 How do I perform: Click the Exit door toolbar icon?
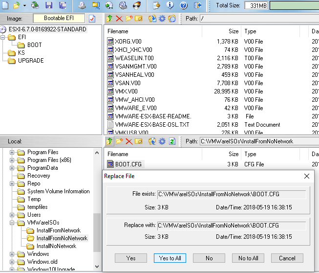197,5
